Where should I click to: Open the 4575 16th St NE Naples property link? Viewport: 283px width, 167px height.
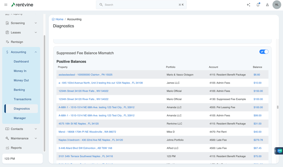point(79,123)
